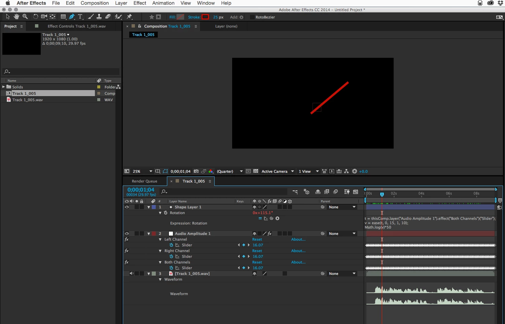This screenshot has width=505, height=324.
Task: Open the viewer 25% magnification dropdown
Action: tap(142, 171)
